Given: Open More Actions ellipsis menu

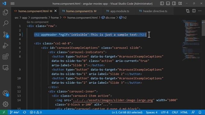Looking at the screenshot, I should [200, 11].
